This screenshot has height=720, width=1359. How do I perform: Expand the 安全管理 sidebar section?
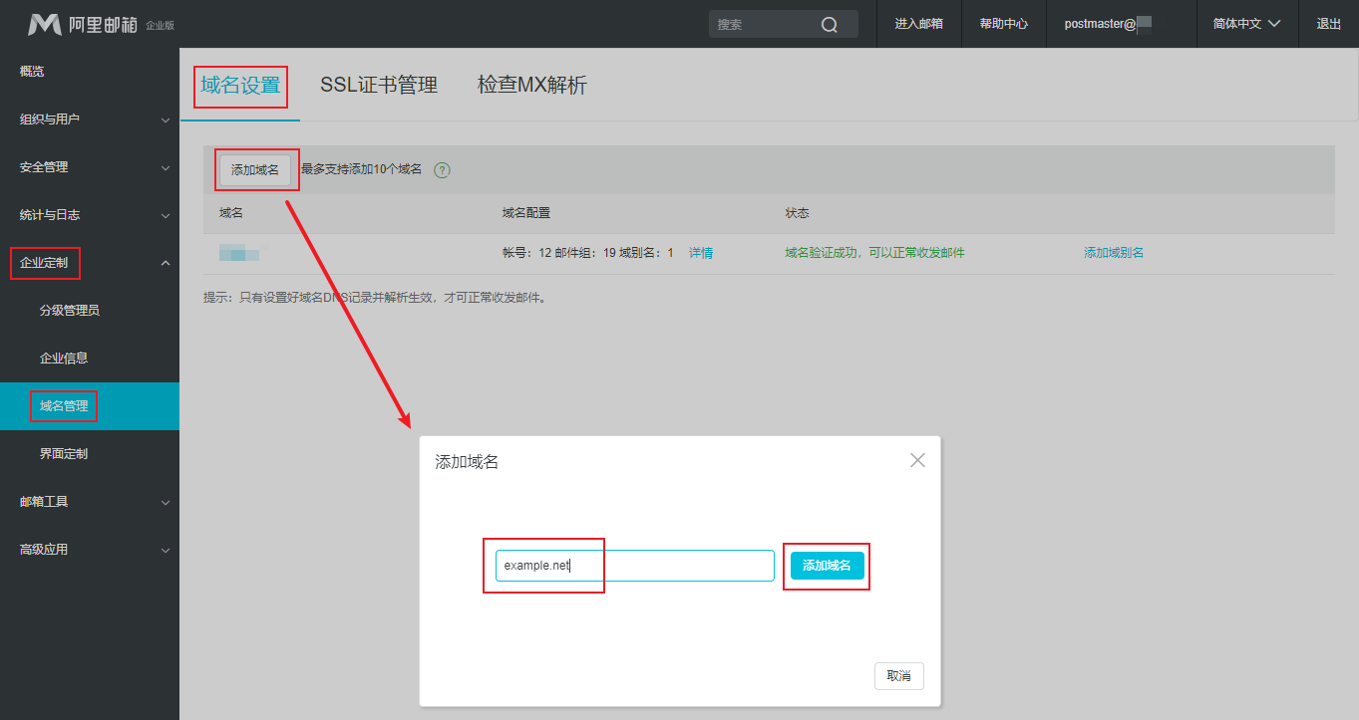(90, 167)
